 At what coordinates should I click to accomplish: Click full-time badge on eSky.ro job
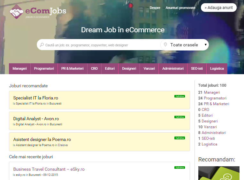pyautogui.click(x=179, y=168)
